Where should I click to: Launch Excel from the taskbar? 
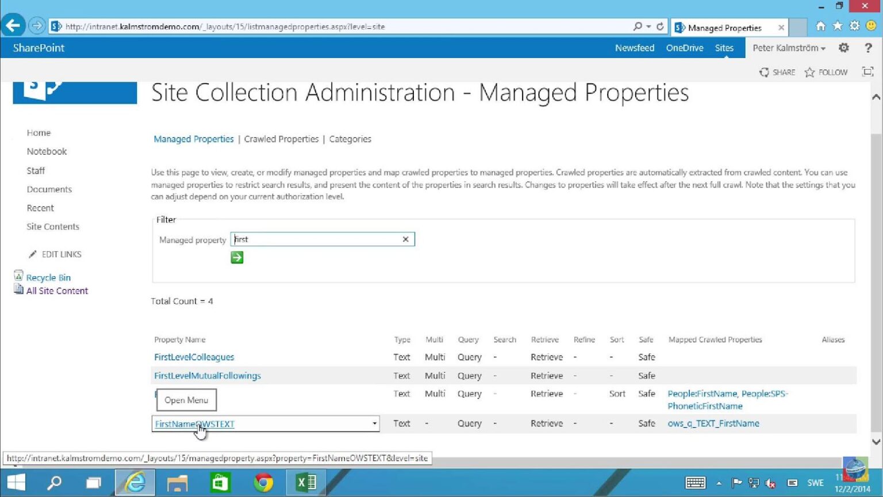click(x=306, y=482)
